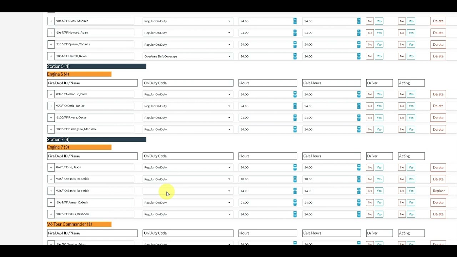This screenshot has width=457, height=257.
Task: Set Acting to Yes for Nelson Jr., Fred
Action: point(411,94)
